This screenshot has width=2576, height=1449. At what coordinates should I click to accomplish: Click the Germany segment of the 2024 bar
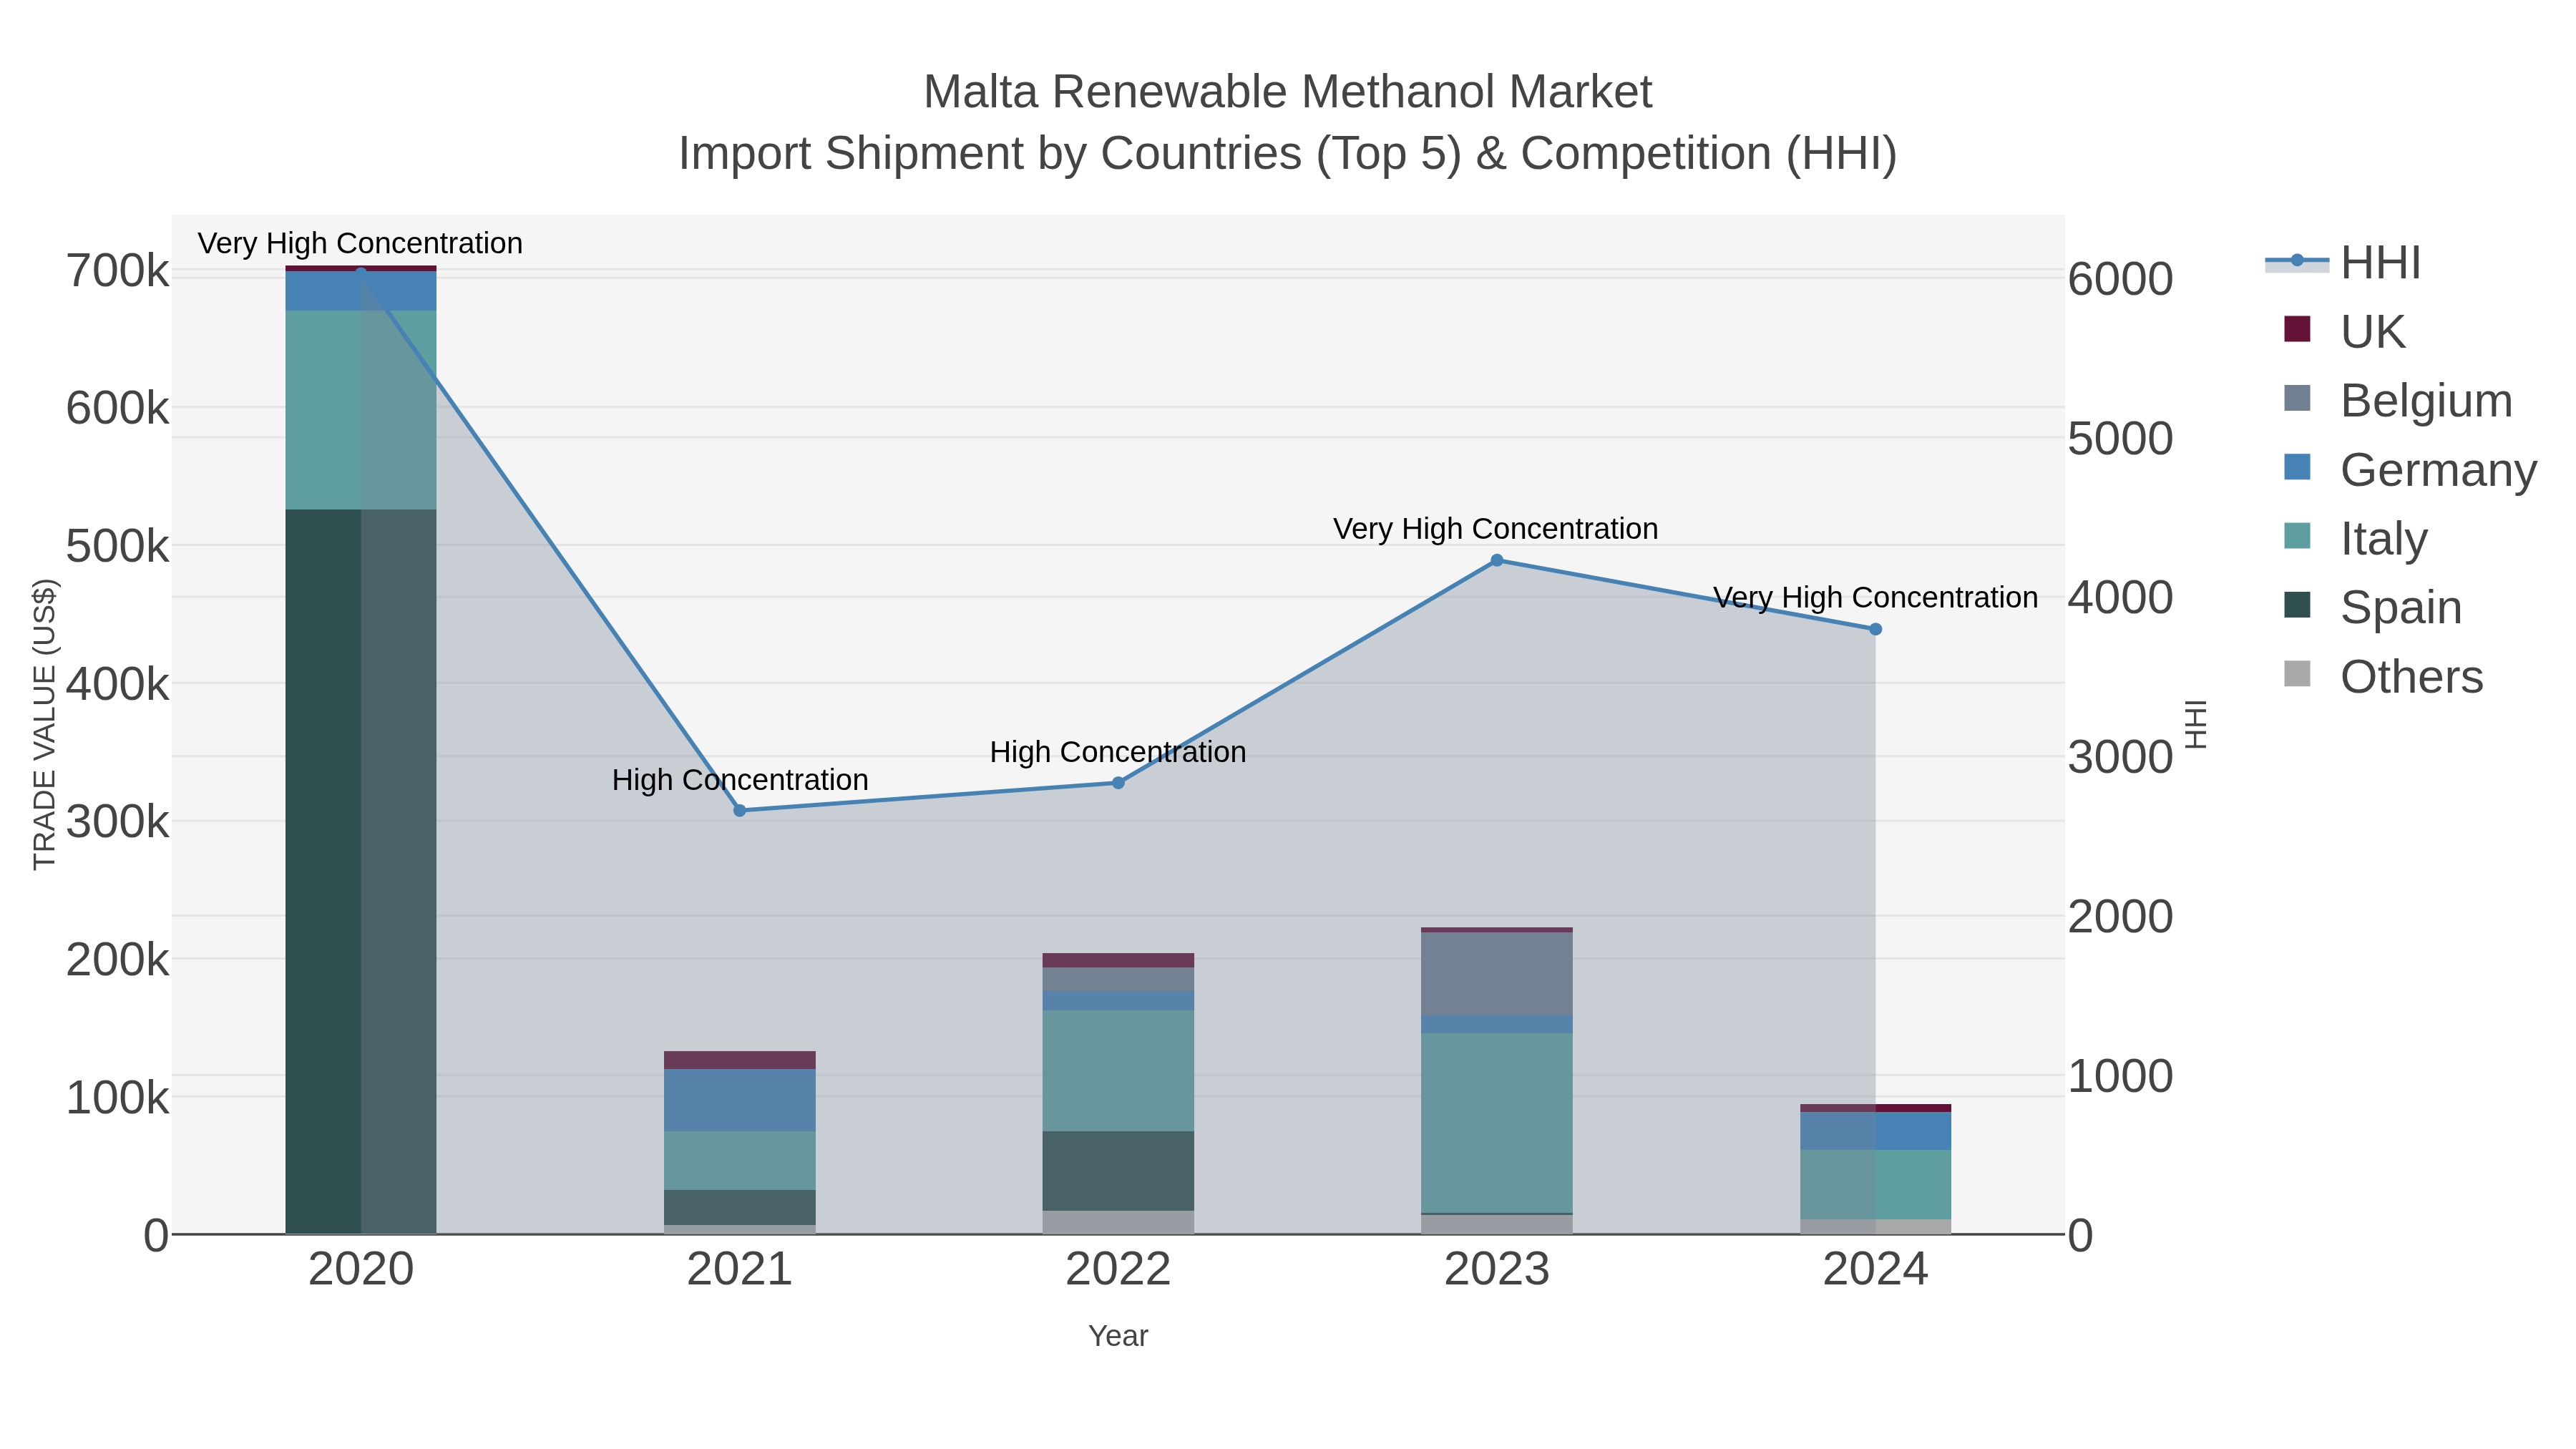point(1876,1131)
